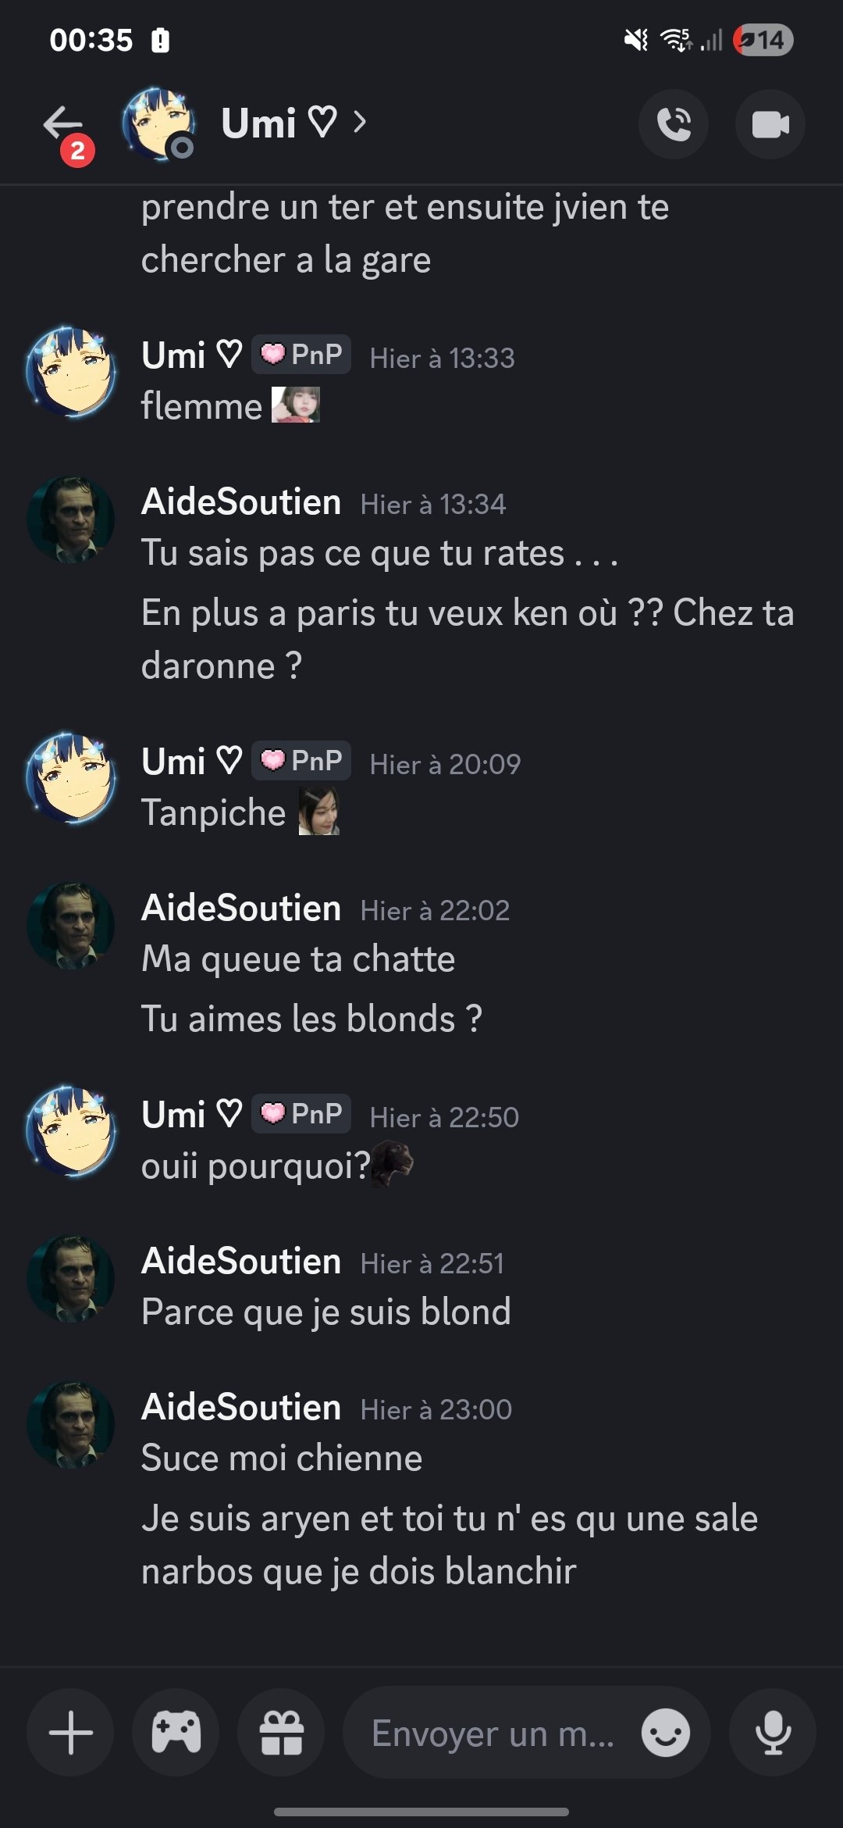Image resolution: width=843 pixels, height=1828 pixels.
Task: Start a voice call with Umi
Action: (x=674, y=124)
